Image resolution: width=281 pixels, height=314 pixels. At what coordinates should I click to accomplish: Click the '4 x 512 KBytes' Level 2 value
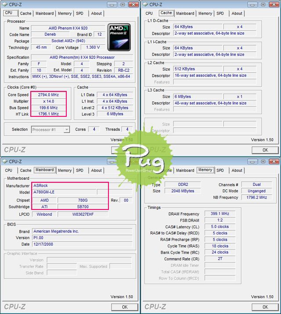(x=115, y=108)
